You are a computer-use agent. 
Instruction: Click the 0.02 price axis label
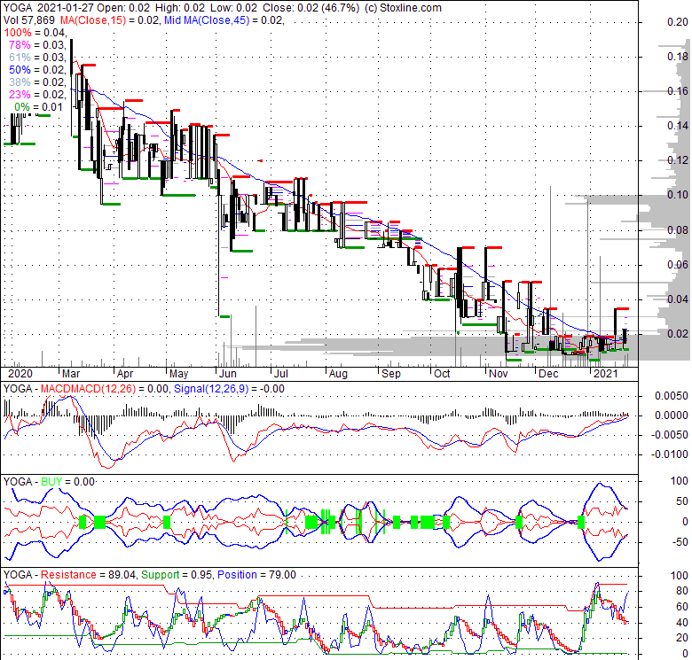(x=678, y=333)
